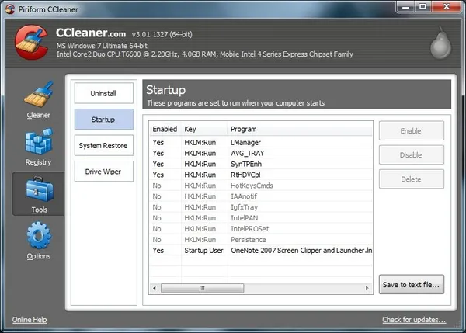This screenshot has width=466, height=333.
Task: Click the Enable button
Action: click(412, 131)
